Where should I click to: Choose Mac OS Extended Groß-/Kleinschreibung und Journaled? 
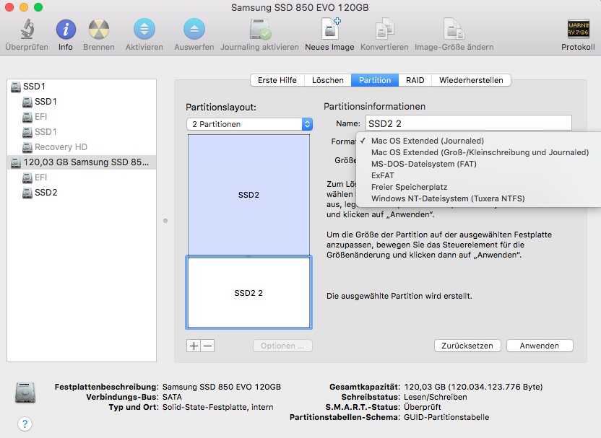click(x=478, y=152)
